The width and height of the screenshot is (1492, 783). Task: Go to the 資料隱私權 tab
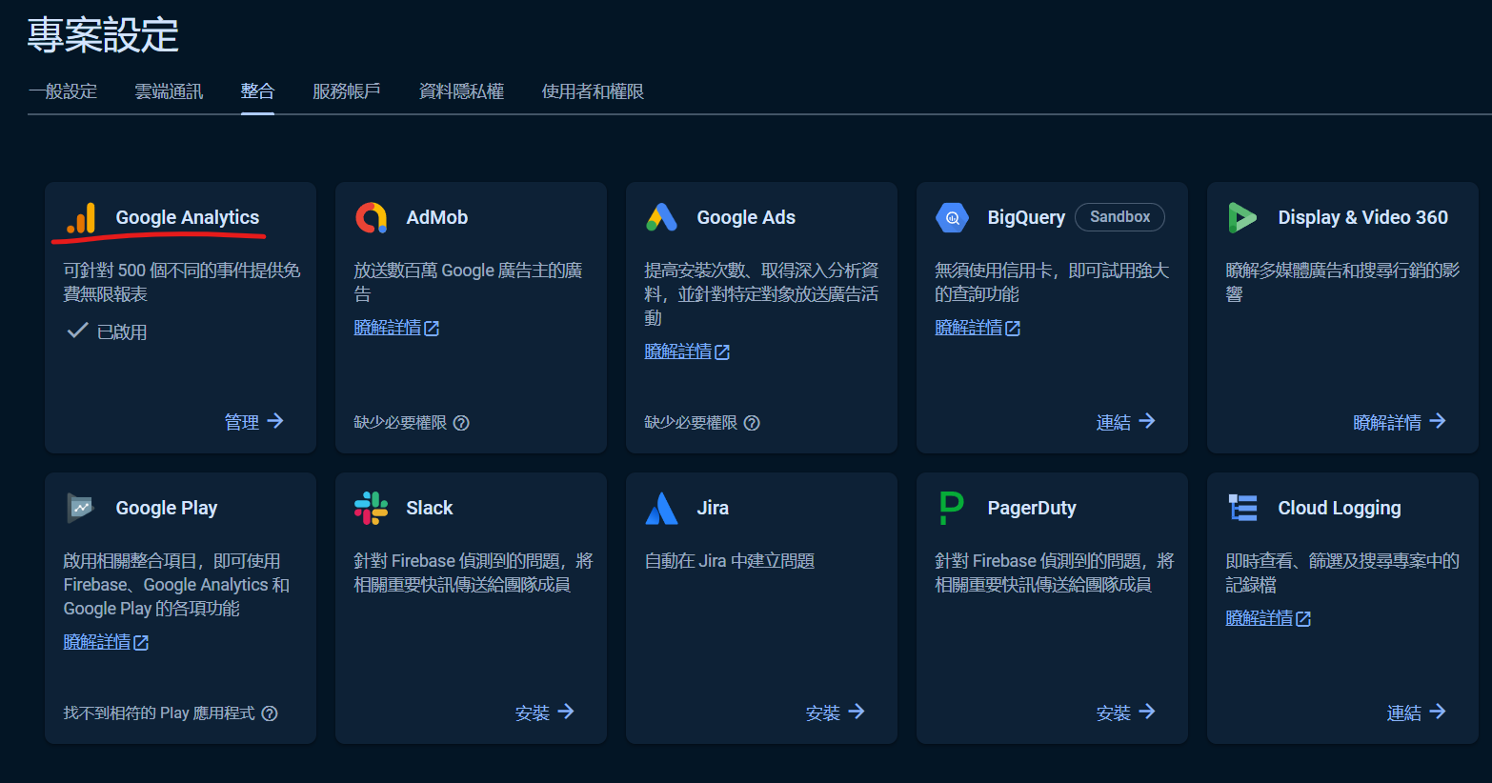(x=461, y=91)
